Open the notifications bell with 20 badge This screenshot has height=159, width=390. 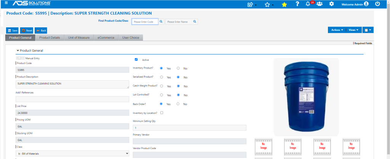coord(308,4)
